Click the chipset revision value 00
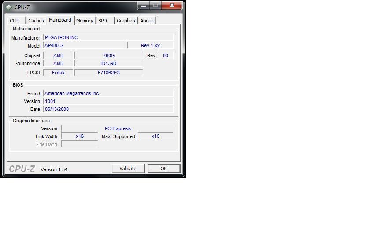The width and height of the screenshot is (370, 231). click(x=166, y=55)
